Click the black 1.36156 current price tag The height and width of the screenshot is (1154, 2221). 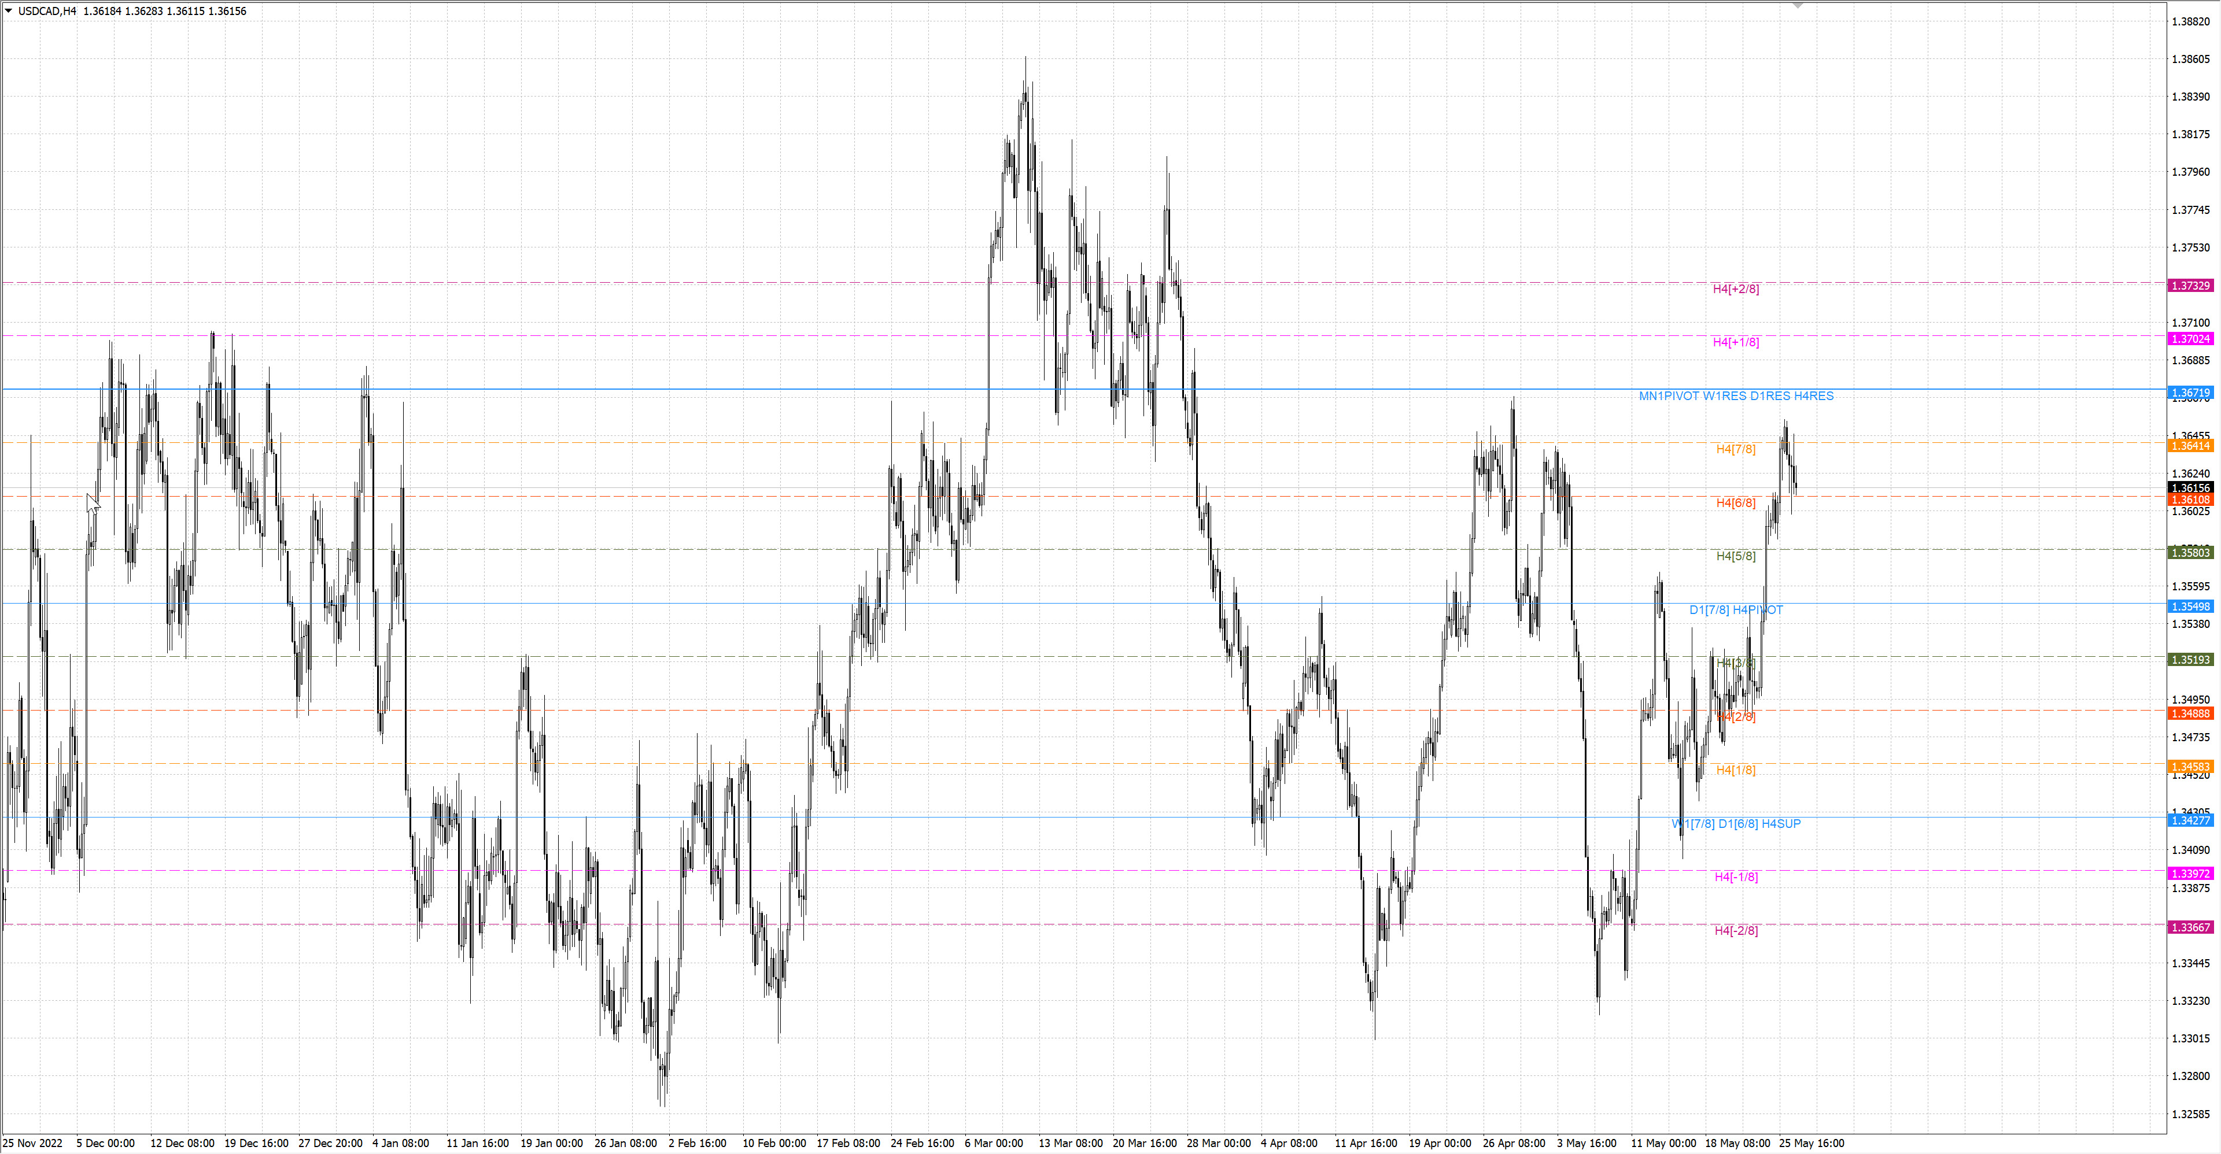point(2190,488)
